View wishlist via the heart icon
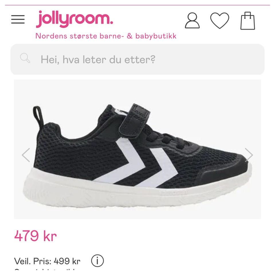This screenshot has height=275, width=275. [x=220, y=20]
